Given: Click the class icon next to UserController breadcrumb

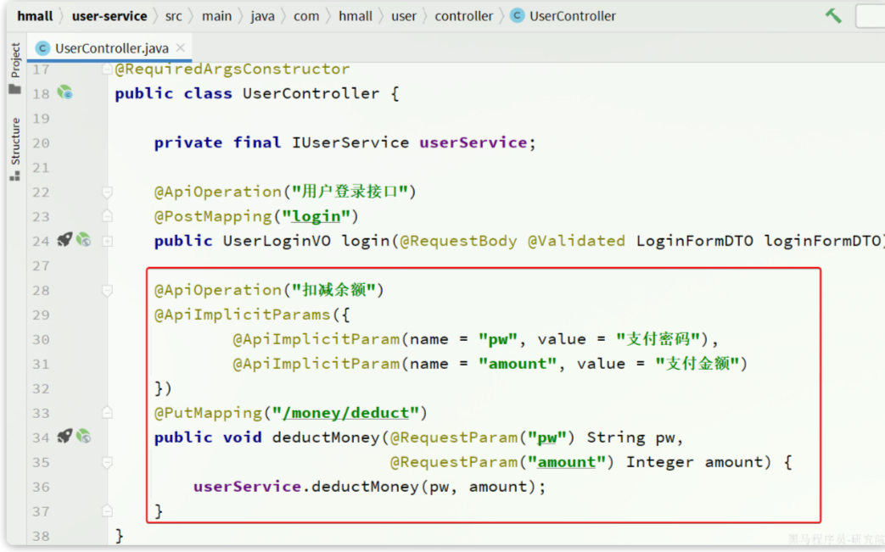Looking at the screenshot, I should (x=517, y=16).
